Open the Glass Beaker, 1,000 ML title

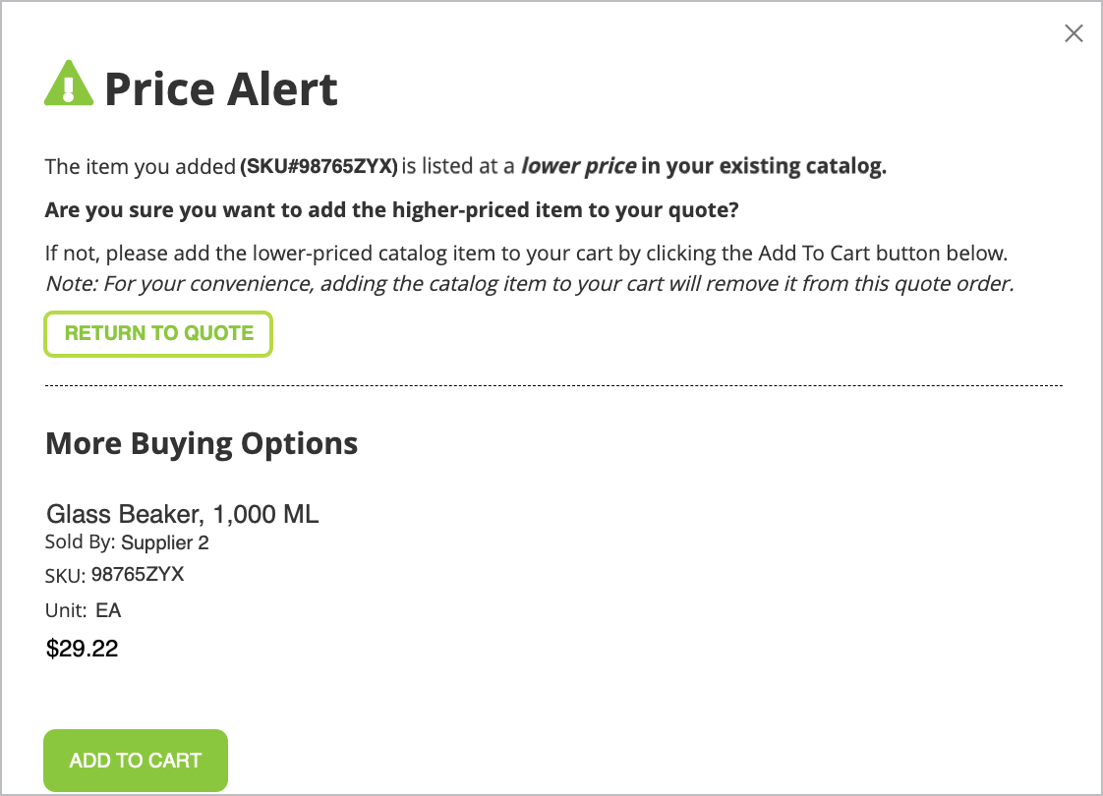pyautogui.click(x=182, y=514)
